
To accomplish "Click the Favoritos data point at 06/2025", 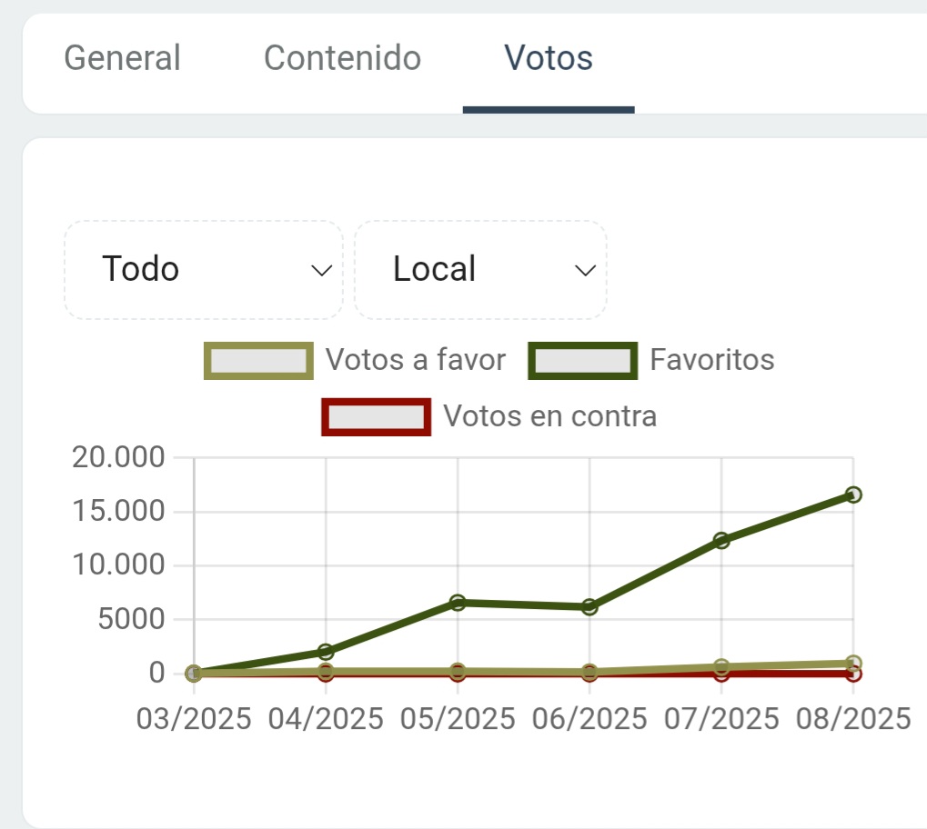I will [589, 607].
